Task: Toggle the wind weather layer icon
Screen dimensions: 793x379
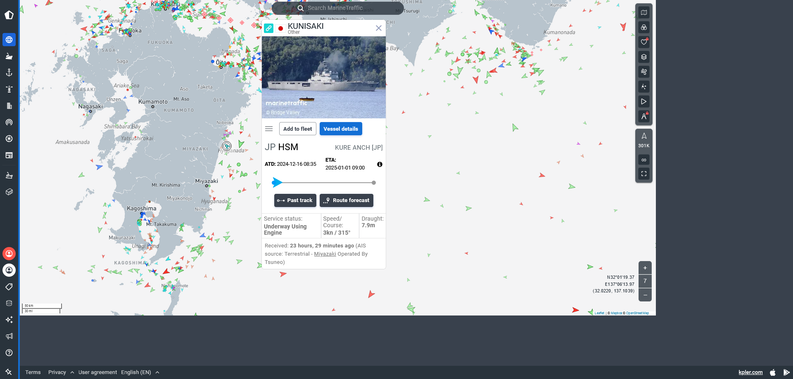Action: (644, 72)
